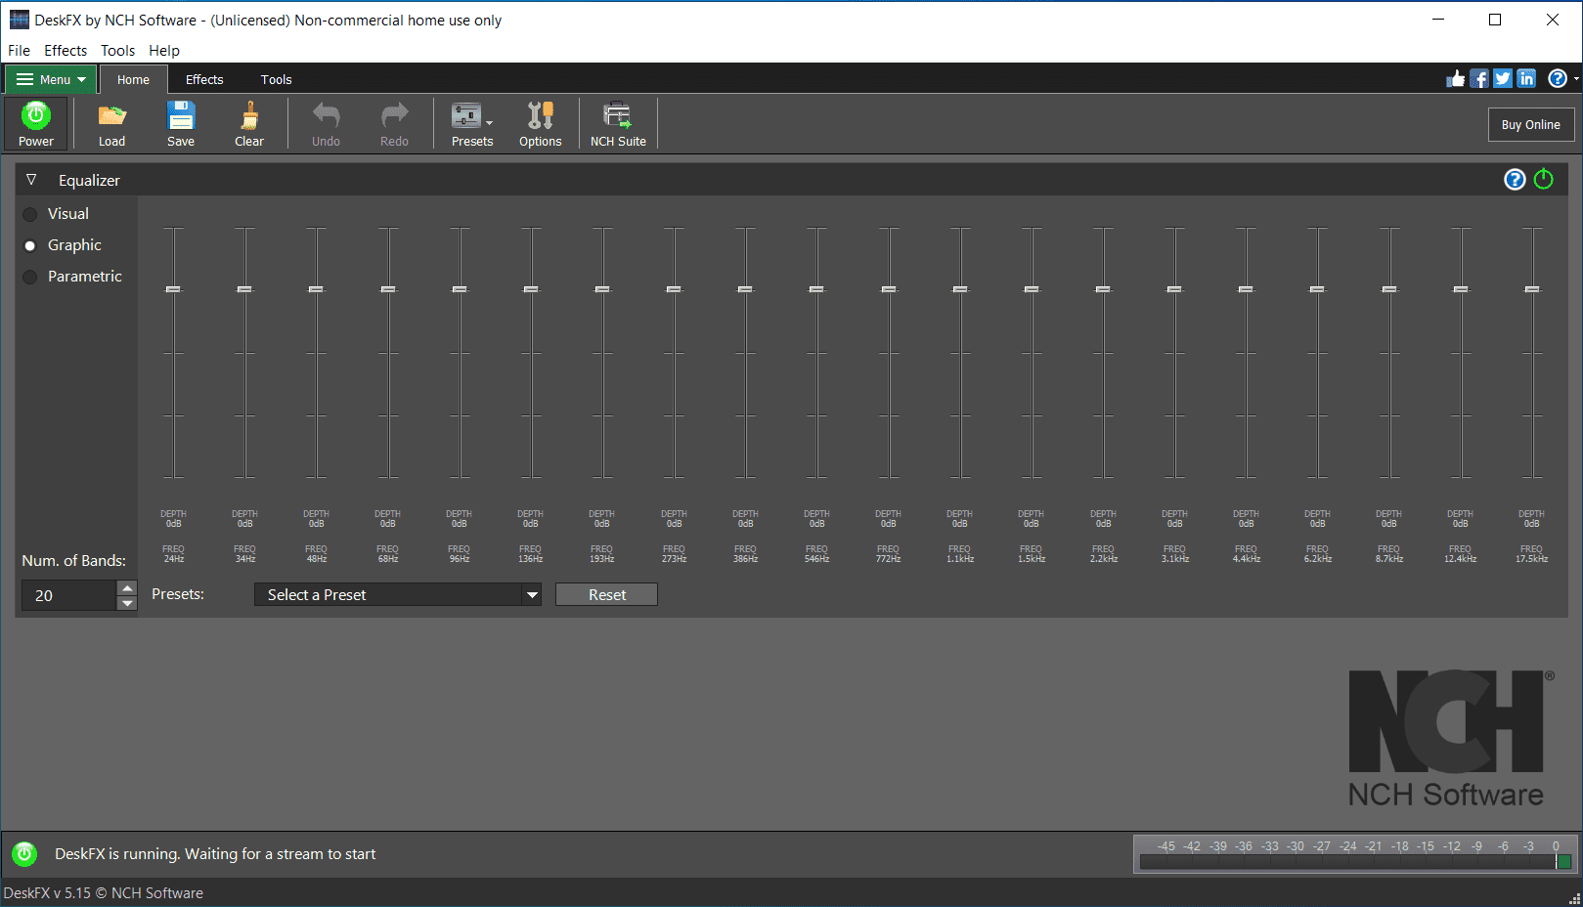Open the Equalizer help icon
Viewport: 1583px width, 907px height.
(1515, 180)
